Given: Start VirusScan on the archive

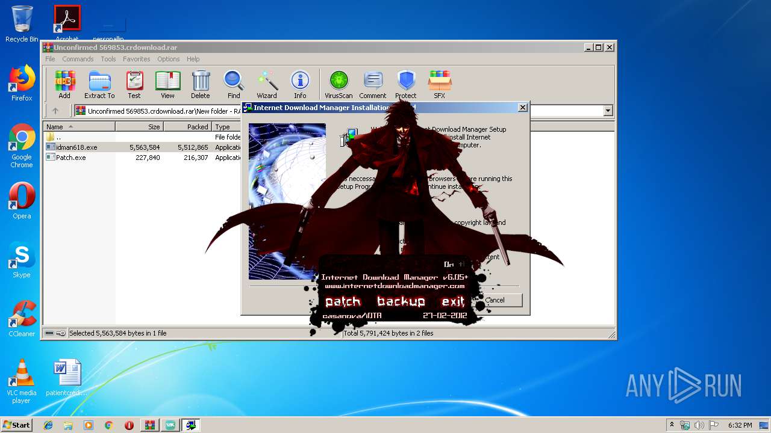Looking at the screenshot, I should pyautogui.click(x=339, y=85).
